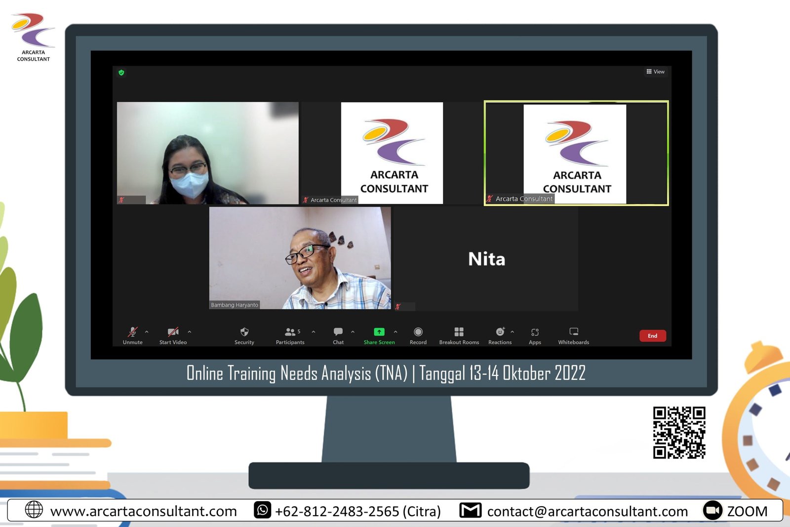Unmute the microphone

pyautogui.click(x=132, y=332)
